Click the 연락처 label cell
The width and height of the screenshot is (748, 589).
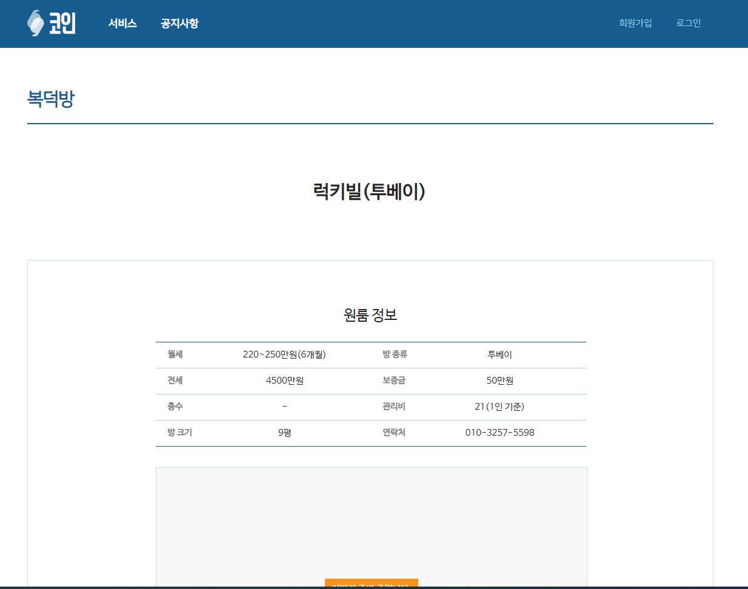(x=393, y=433)
